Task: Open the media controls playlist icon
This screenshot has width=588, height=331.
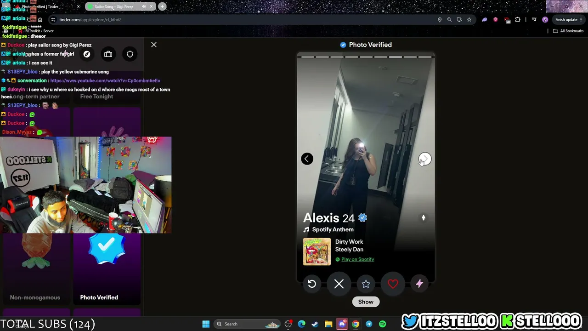Action: tap(534, 20)
